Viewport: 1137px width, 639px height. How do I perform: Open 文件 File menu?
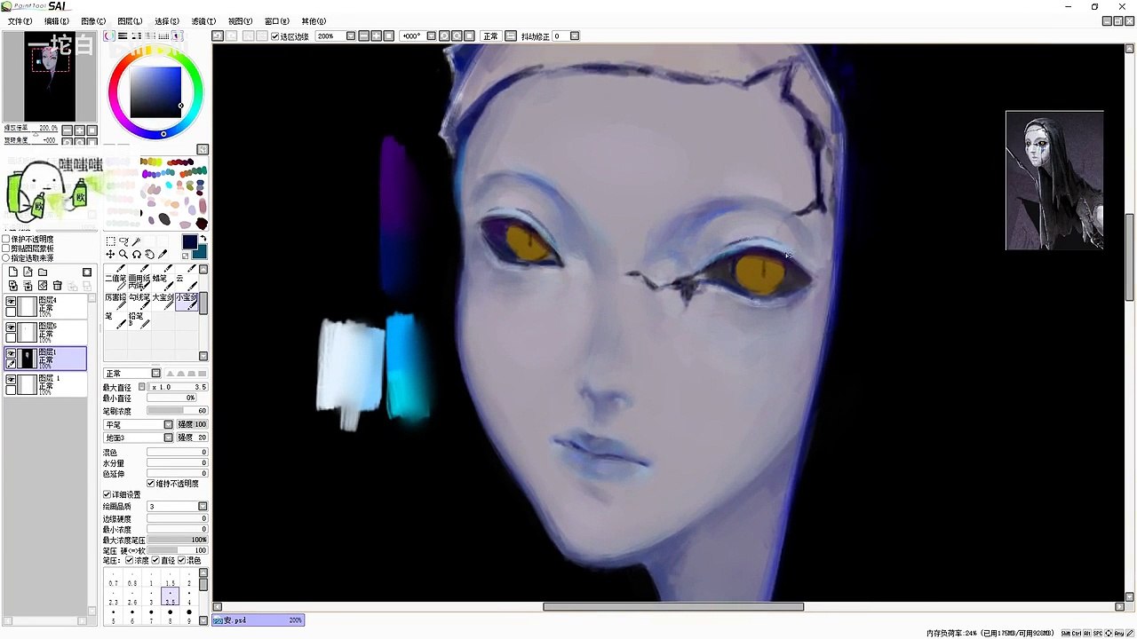20,21
